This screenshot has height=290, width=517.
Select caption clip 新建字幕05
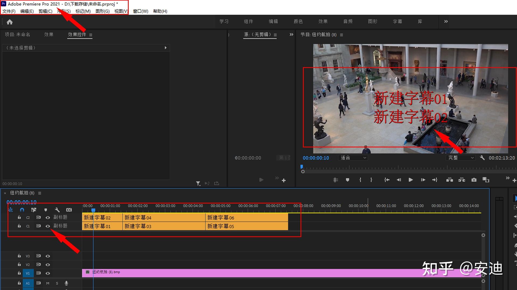click(247, 226)
